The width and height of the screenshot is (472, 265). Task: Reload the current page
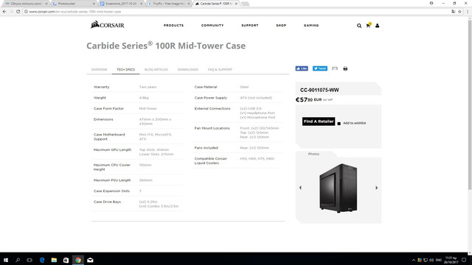(x=18, y=12)
